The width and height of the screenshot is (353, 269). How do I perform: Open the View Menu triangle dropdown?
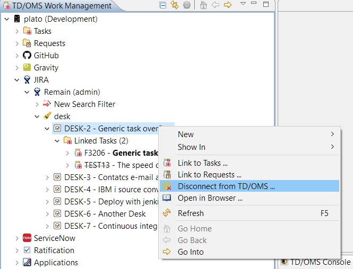pyautogui.click(x=243, y=4)
